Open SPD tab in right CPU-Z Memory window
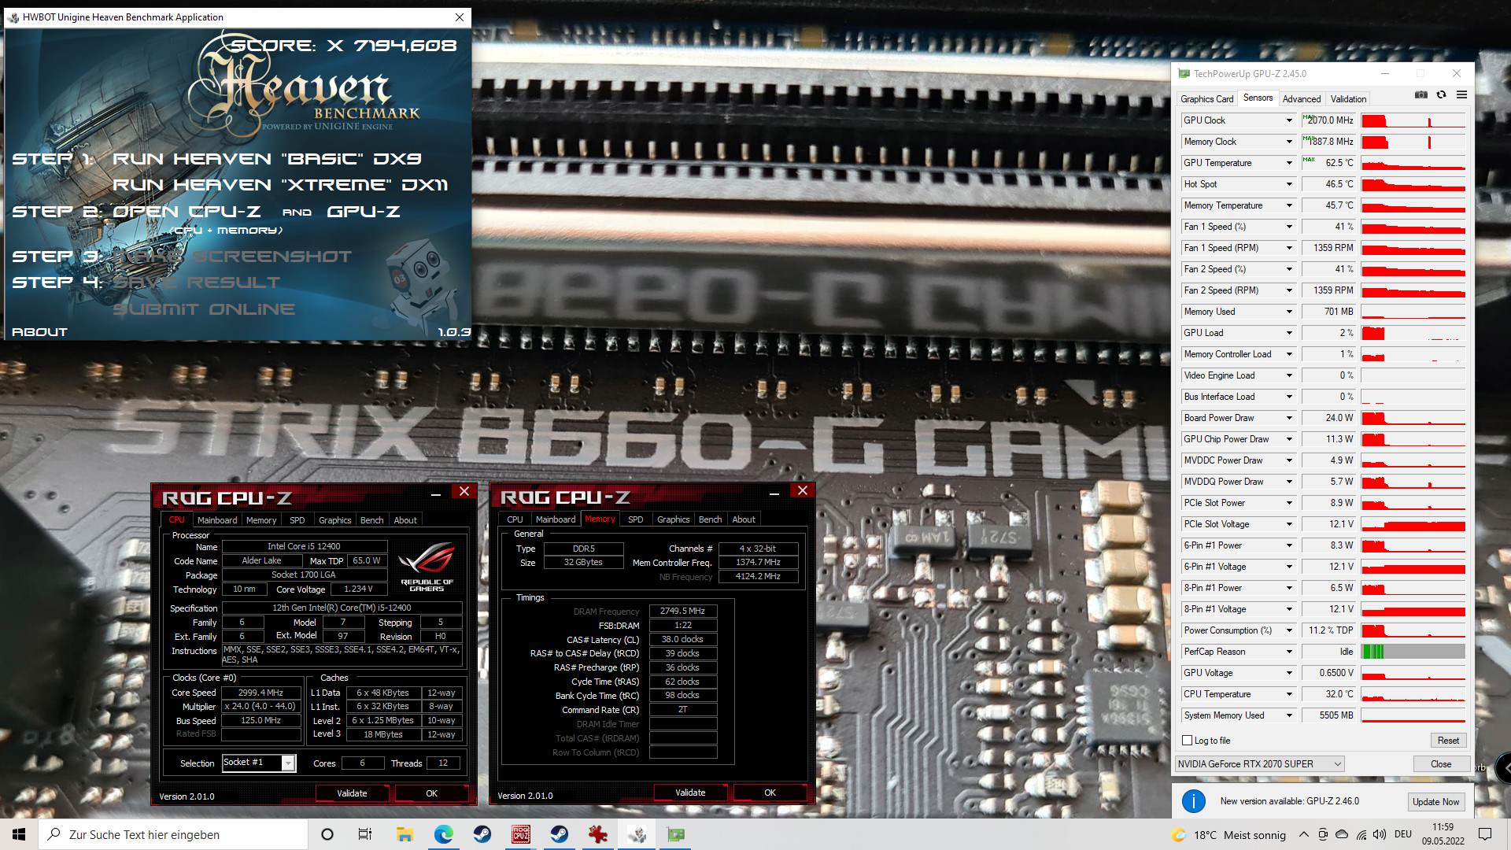Screen dimensions: 1511x850 (636, 519)
